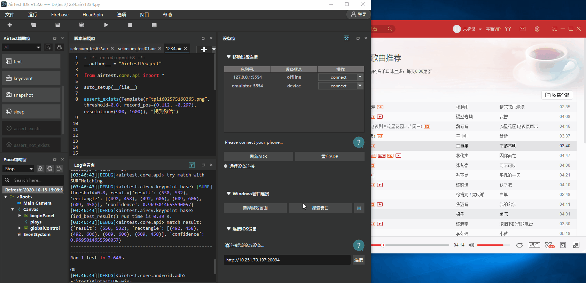Click the device window tools icon
586x283 pixels.
click(346, 38)
